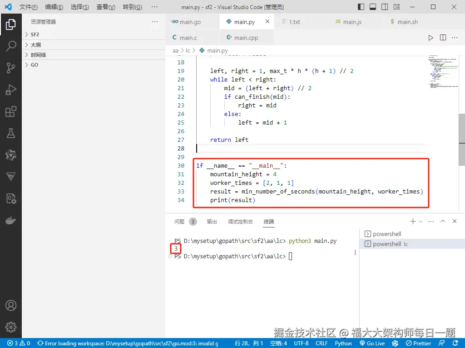This screenshot has height=348, width=465.
Task: Open terminal panel More Actions ellipsis
Action: click(431, 221)
